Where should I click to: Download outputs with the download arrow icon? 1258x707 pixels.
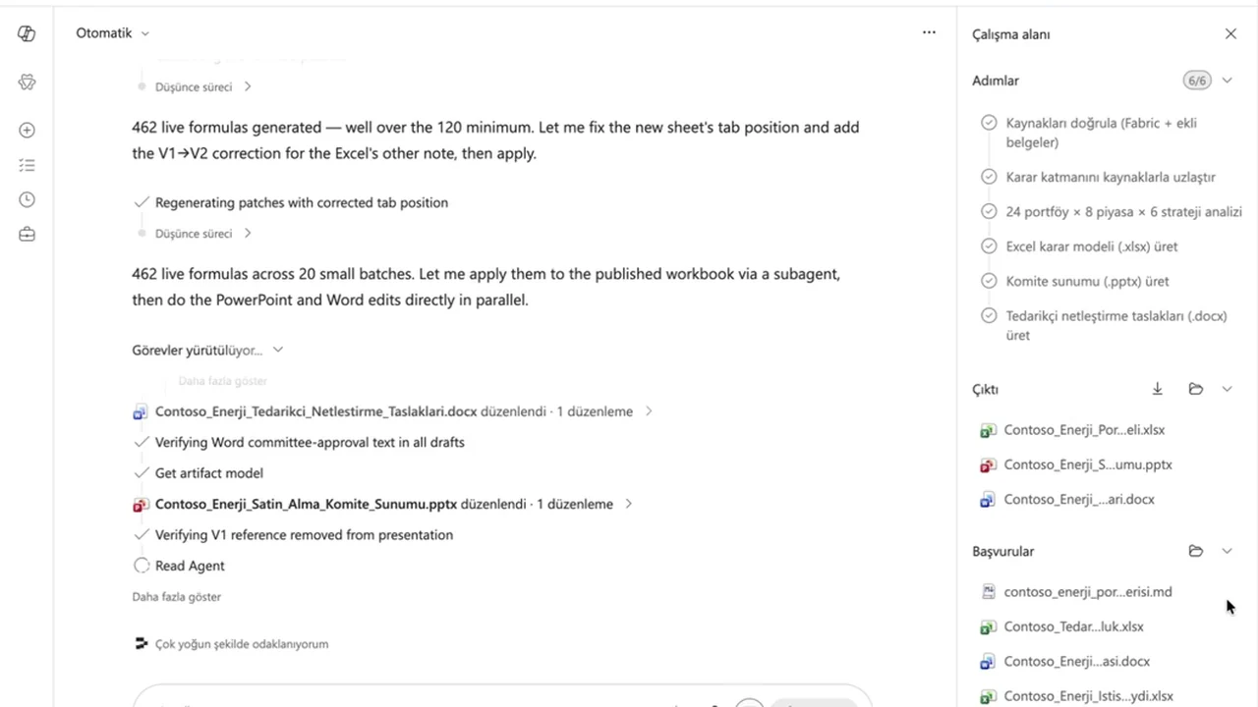(x=1158, y=389)
